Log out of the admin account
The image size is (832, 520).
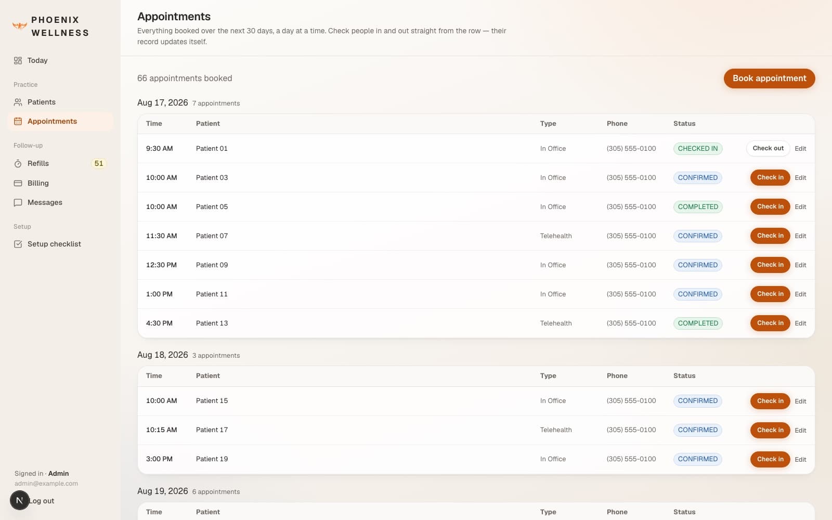click(x=41, y=501)
